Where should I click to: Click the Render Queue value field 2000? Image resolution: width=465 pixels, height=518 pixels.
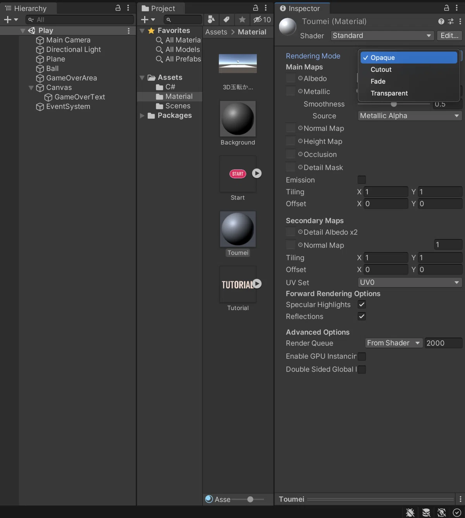(x=443, y=343)
